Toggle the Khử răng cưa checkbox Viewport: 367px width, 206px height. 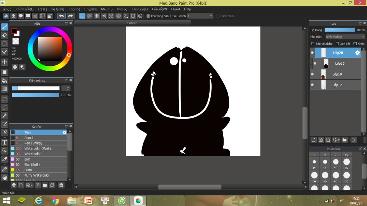coord(148,16)
